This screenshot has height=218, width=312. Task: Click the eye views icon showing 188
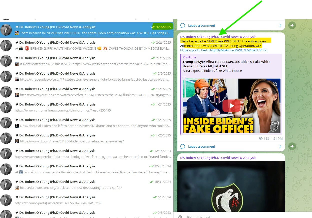point(261,138)
